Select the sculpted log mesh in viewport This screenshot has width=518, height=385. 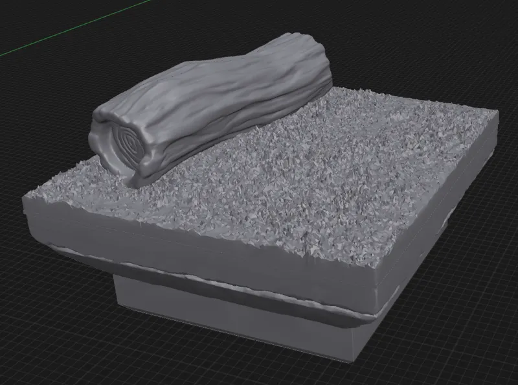pyautogui.click(x=212, y=106)
